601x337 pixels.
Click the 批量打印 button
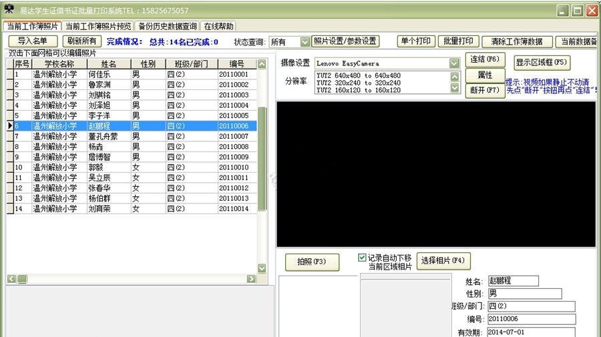pyautogui.click(x=458, y=41)
